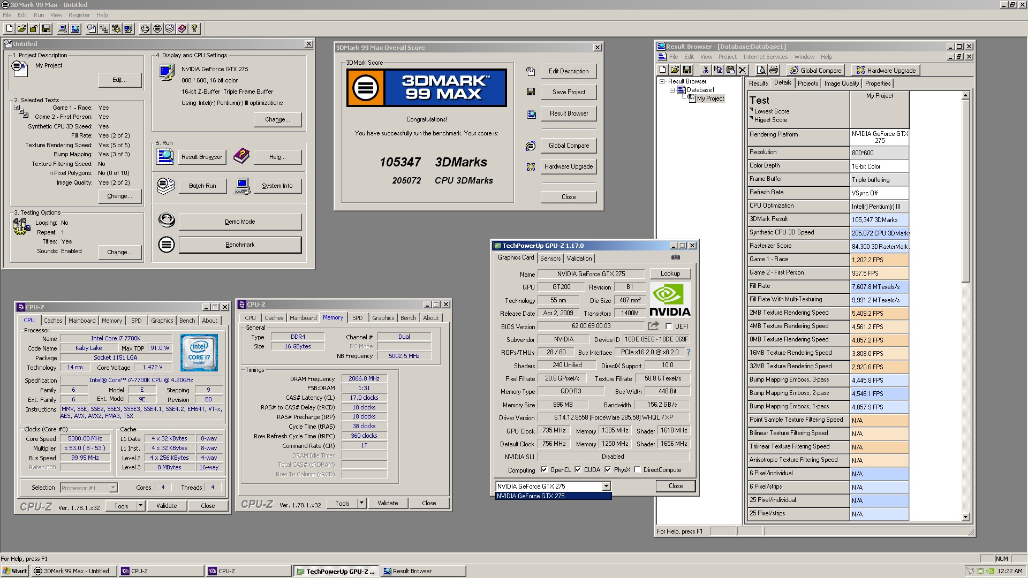Screen dimensions: 1028x578
Task: Switch to the Mainboard tab in left CPU-Z window
Action: pyautogui.click(x=82, y=321)
